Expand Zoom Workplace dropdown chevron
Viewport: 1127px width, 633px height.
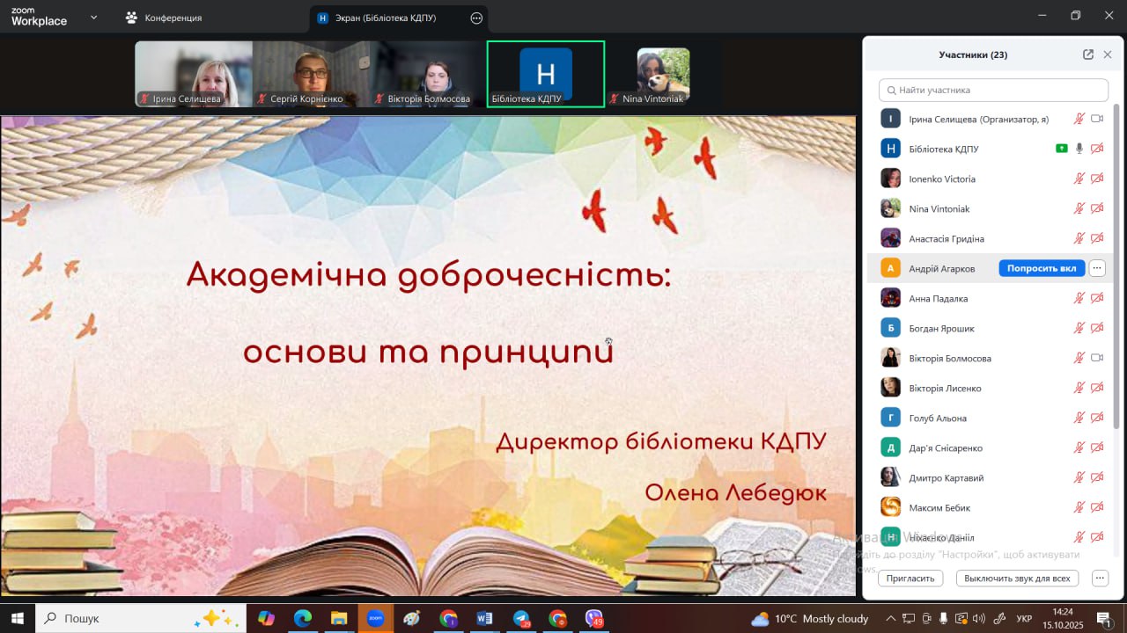pyautogui.click(x=94, y=18)
